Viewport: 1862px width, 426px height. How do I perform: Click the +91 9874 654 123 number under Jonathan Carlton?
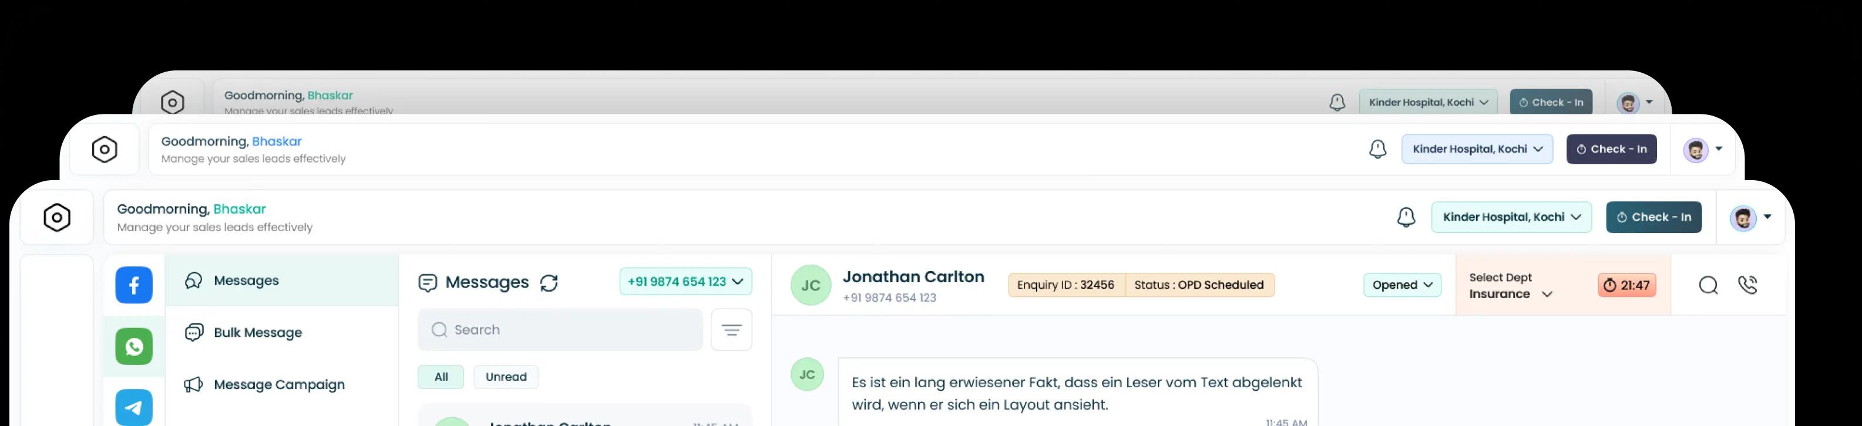(889, 297)
